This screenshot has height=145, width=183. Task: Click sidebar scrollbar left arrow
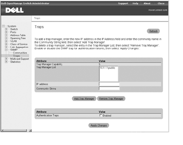[x=2, y=130]
